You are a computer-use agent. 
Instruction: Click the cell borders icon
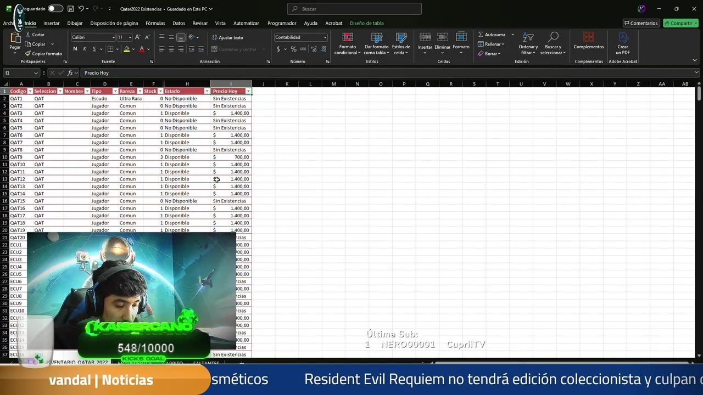[110, 49]
